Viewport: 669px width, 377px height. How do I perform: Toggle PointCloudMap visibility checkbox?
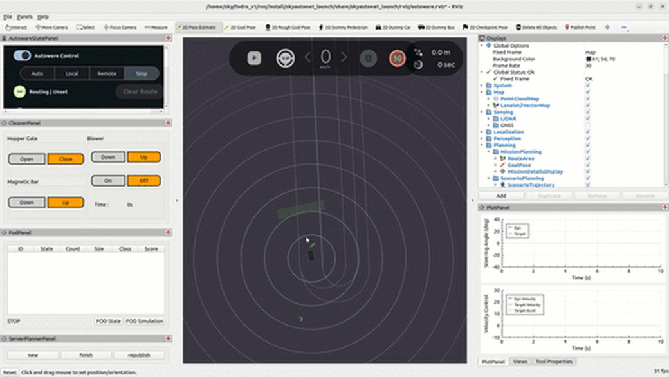point(587,98)
